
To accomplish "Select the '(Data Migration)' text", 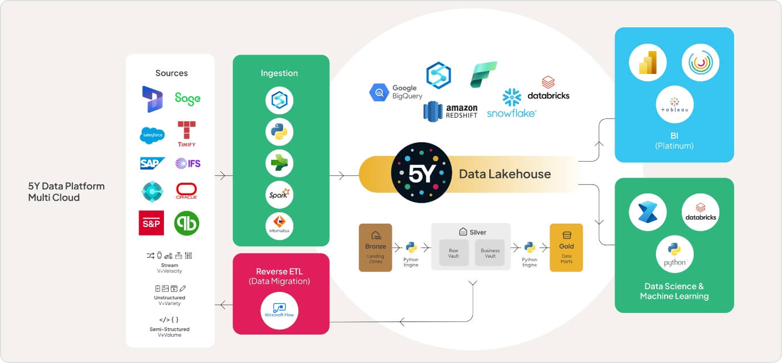I will pos(279,282).
